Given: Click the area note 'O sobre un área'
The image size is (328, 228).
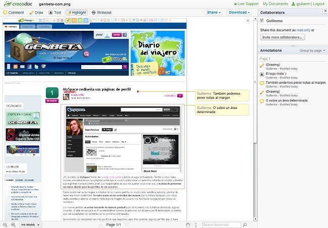Looking at the screenshot, I should [222, 110].
